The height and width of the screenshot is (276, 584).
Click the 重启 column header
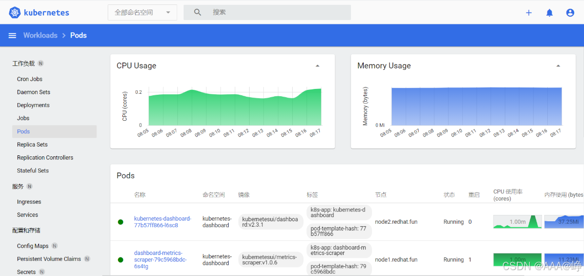(474, 194)
